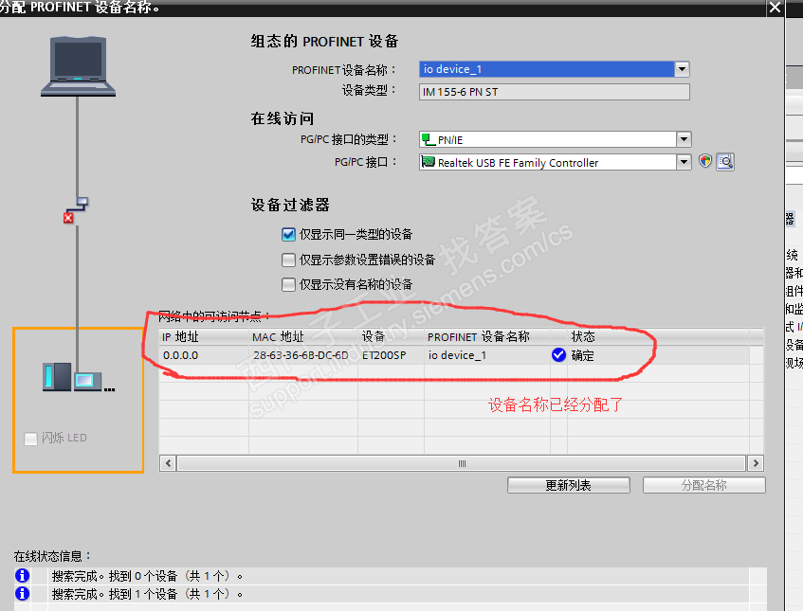
Task: Click blue checkmark status icon in device row
Action: (558, 354)
